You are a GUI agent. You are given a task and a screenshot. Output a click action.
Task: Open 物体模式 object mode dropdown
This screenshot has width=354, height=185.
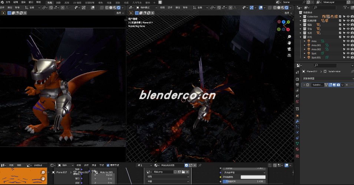[147, 7]
